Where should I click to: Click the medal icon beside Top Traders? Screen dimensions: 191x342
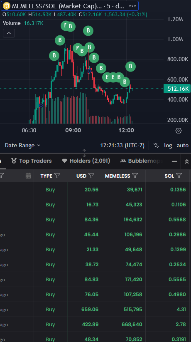point(14,161)
